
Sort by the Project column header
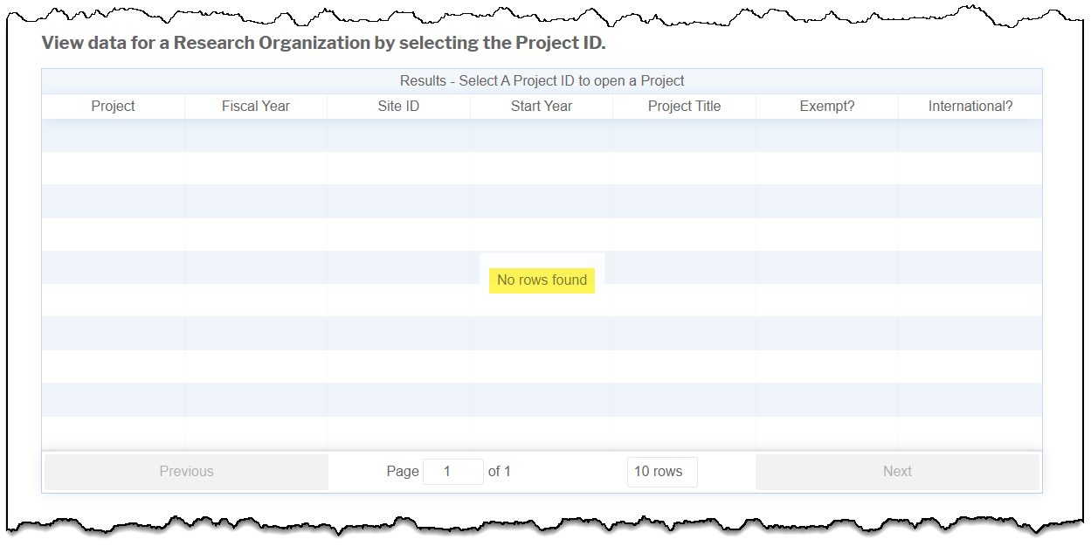coord(113,107)
